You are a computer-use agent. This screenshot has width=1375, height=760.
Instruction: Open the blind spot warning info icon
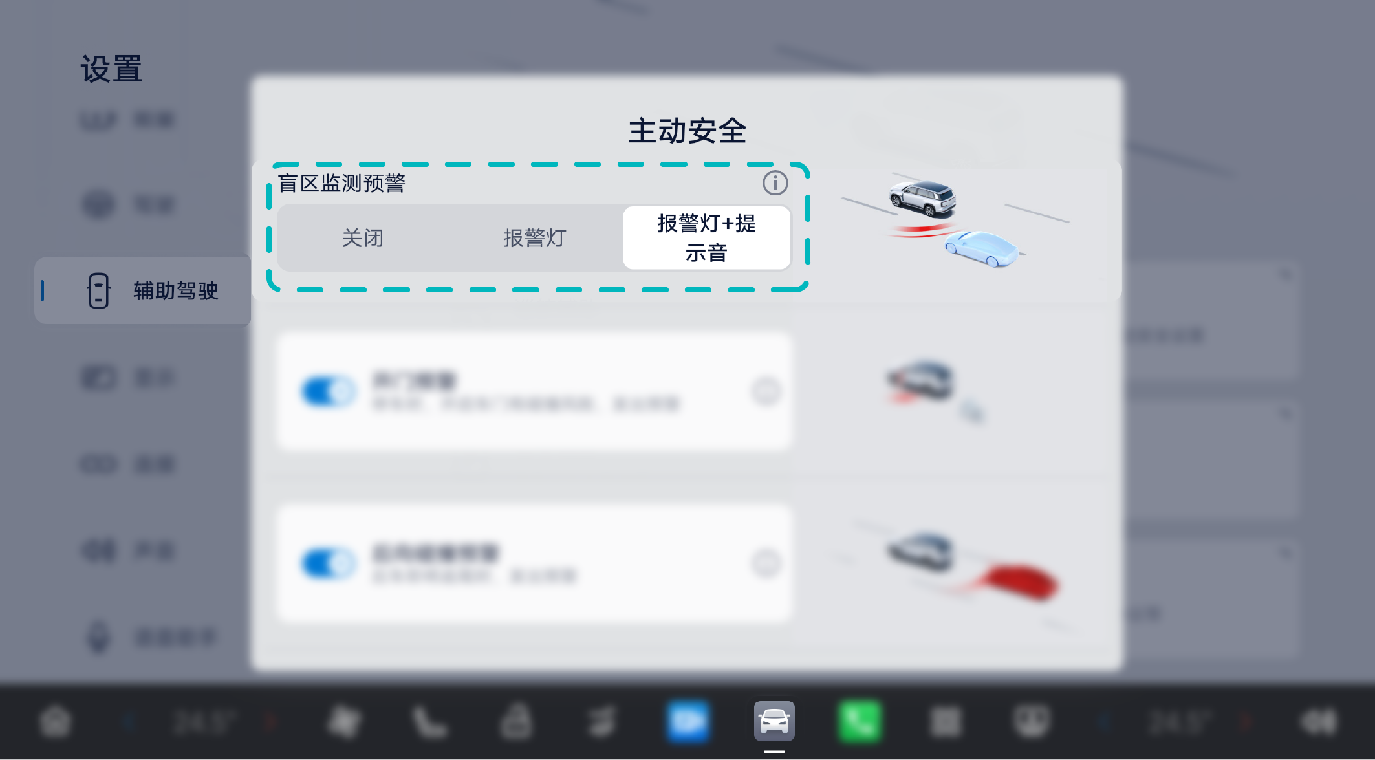[x=775, y=183]
